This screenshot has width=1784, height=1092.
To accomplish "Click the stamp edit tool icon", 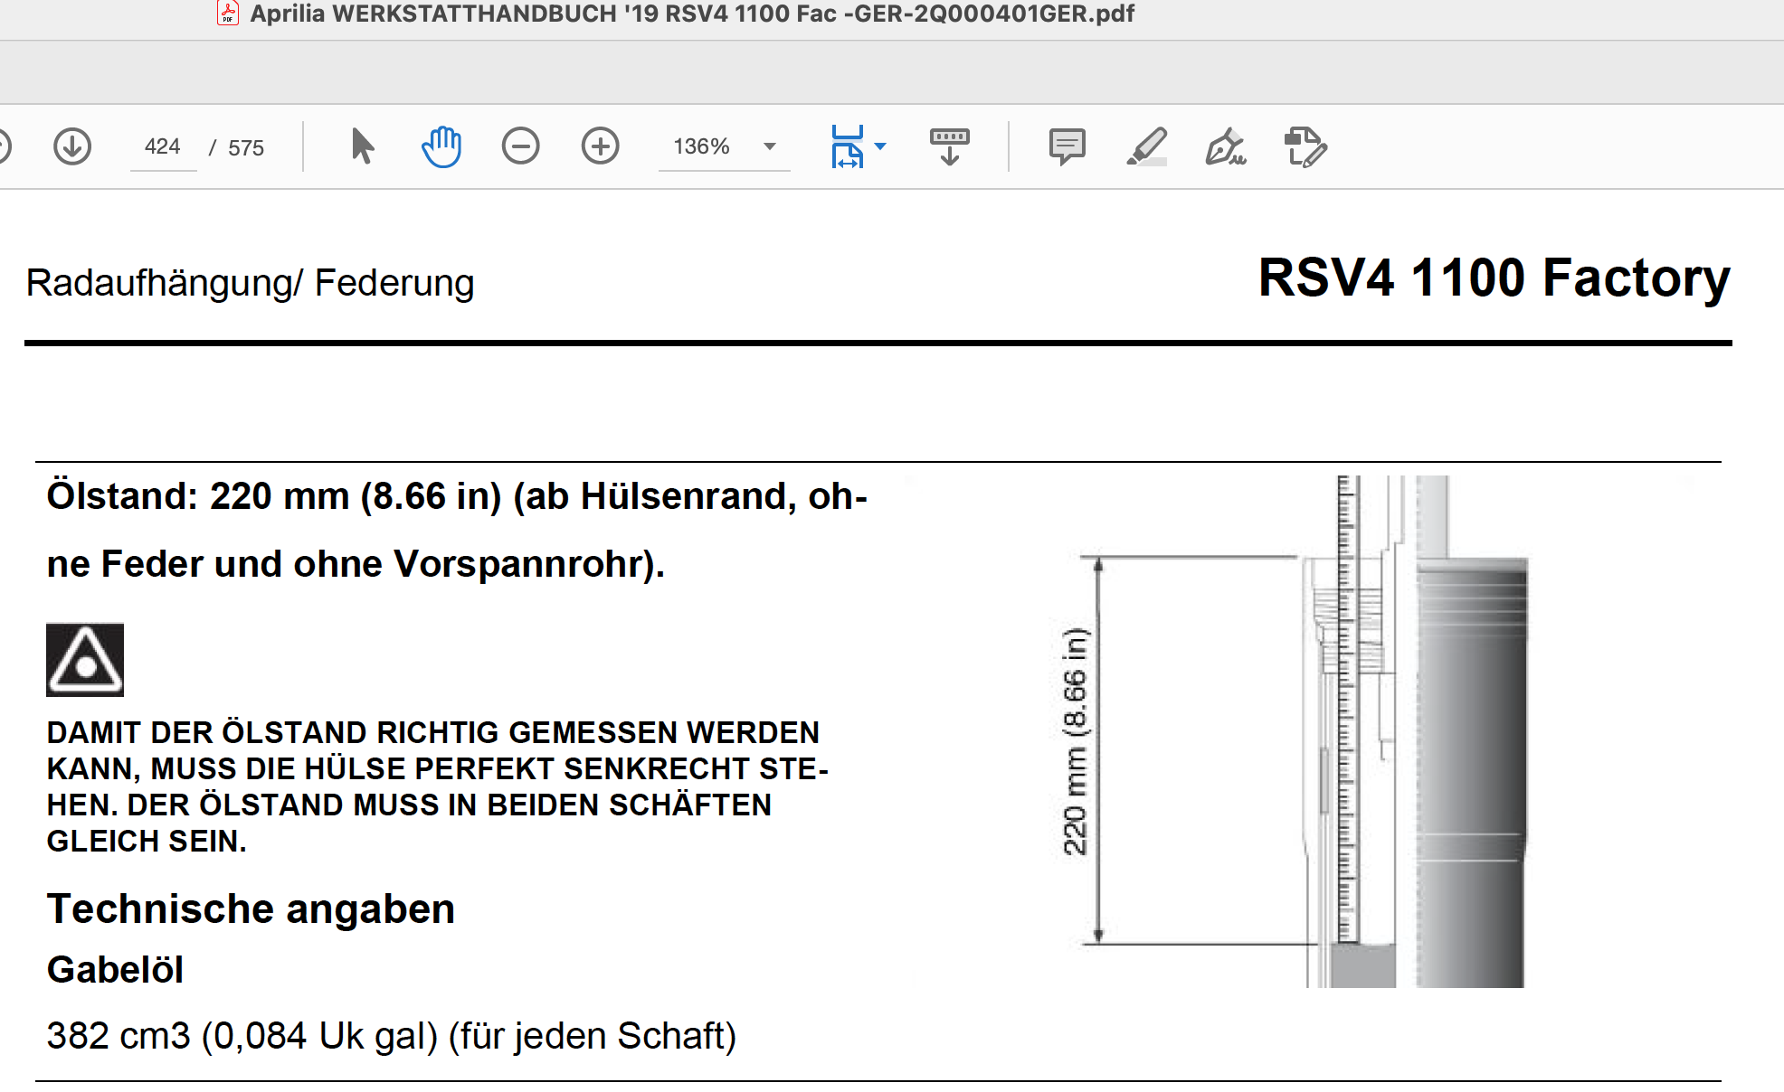I will pyautogui.click(x=1305, y=146).
